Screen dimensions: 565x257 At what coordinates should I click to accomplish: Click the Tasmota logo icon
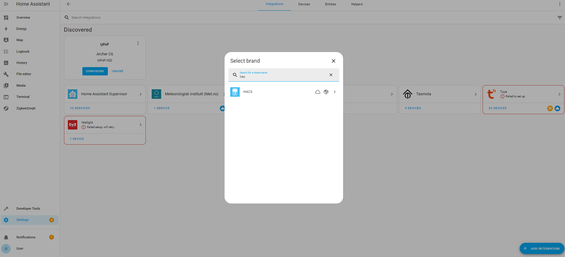click(408, 94)
